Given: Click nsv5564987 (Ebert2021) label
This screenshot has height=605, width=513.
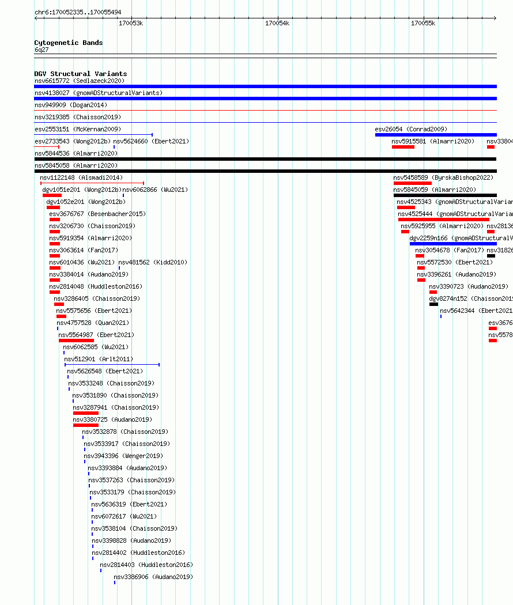Looking at the screenshot, I should (x=96, y=335).
